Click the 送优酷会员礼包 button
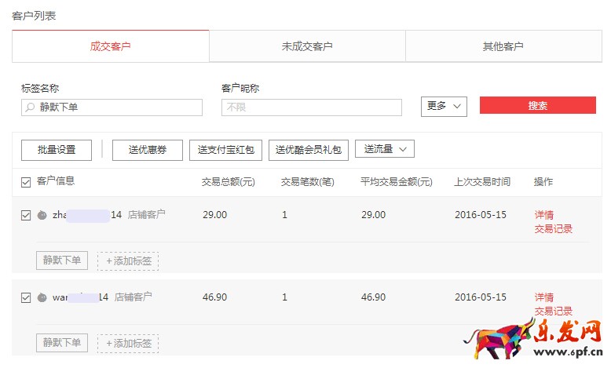This screenshot has width=611, height=368. pos(309,150)
